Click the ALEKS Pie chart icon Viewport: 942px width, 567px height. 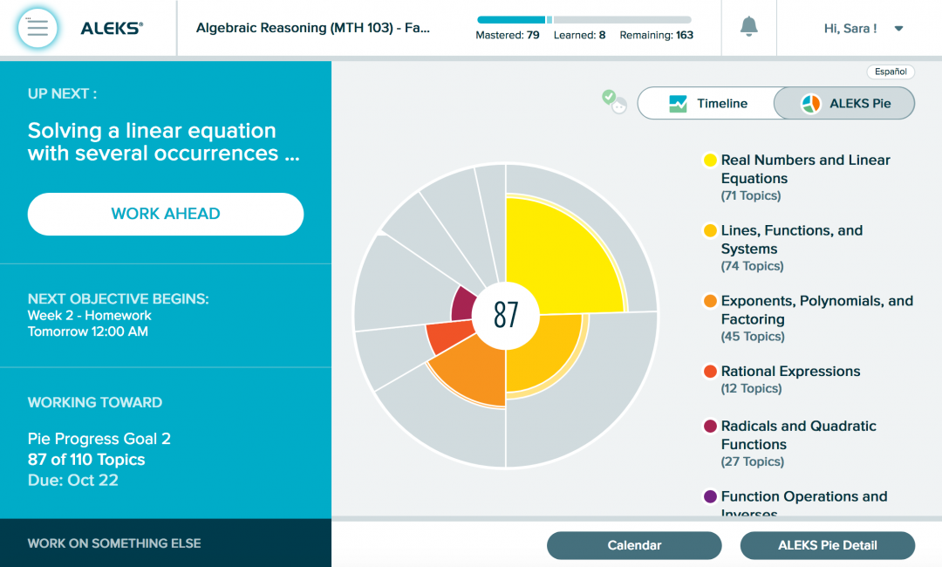(811, 104)
